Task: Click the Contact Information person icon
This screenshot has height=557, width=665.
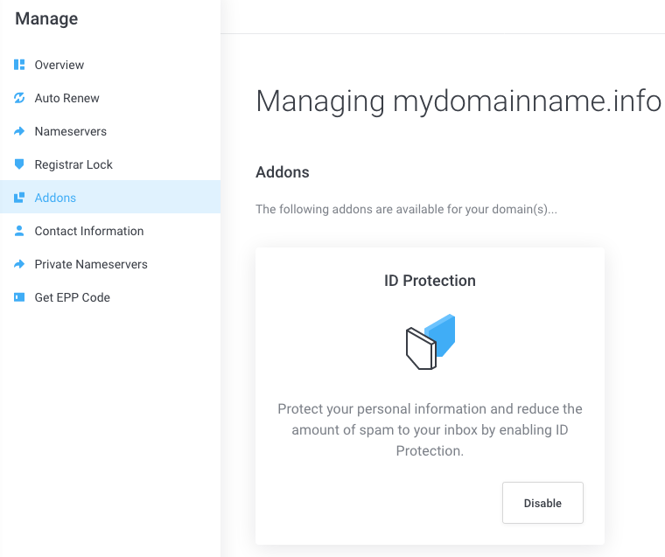Action: (19, 231)
